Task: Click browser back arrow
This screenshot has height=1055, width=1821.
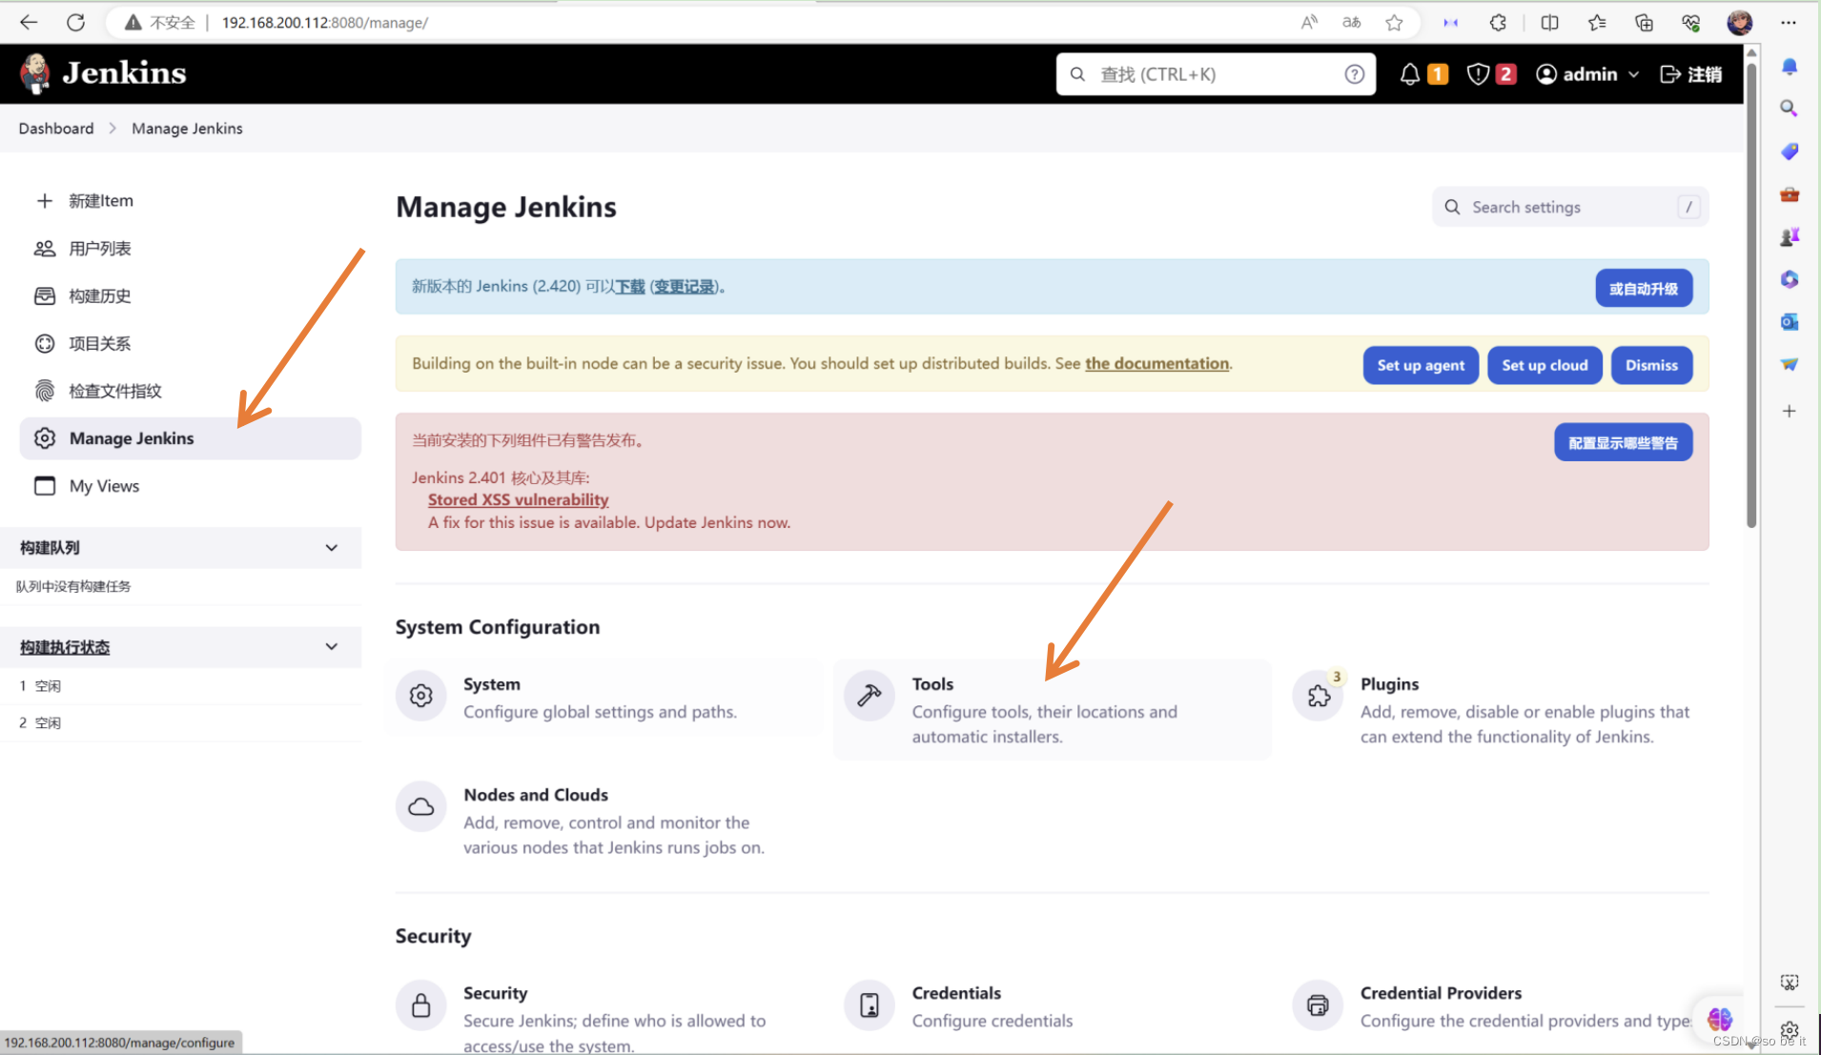Action: (29, 22)
